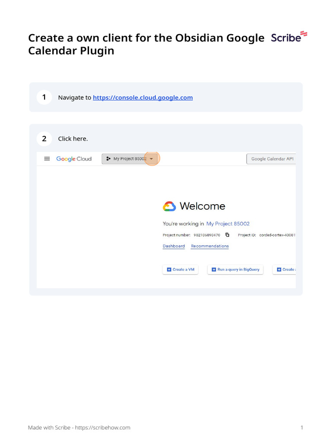The width and height of the screenshot is (332, 443).
Task: Open the hamburger navigation menu
Action: tap(47, 159)
